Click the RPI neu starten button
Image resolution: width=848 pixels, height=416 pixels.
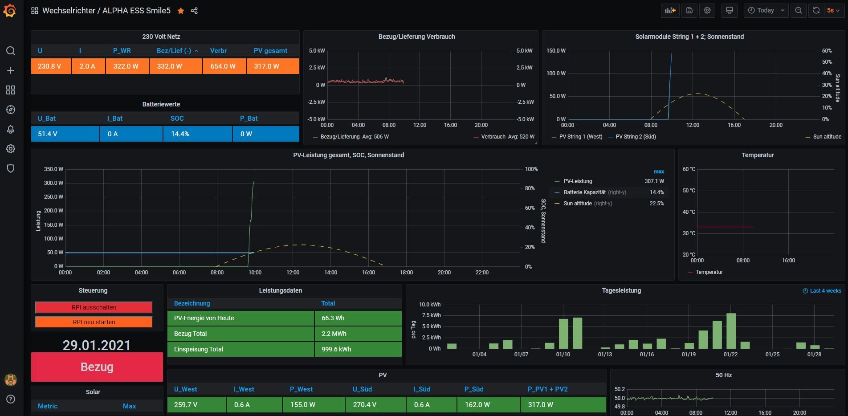tap(94, 322)
